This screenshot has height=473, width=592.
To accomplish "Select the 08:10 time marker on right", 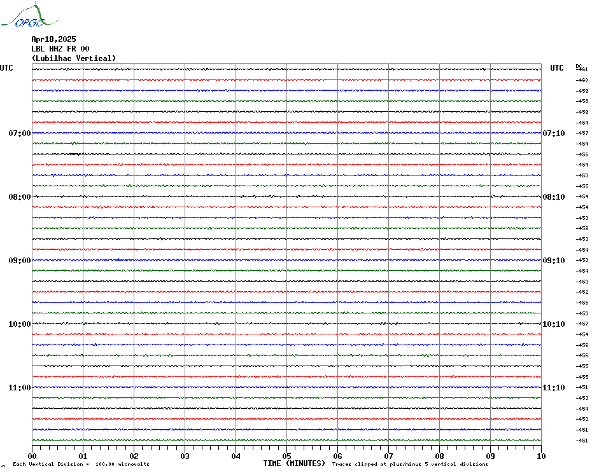I will pyautogui.click(x=553, y=197).
